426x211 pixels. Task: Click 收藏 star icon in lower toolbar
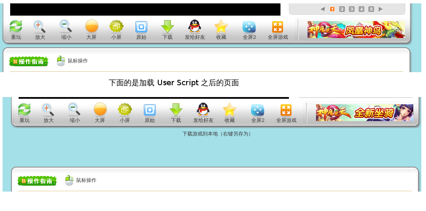coord(229,110)
